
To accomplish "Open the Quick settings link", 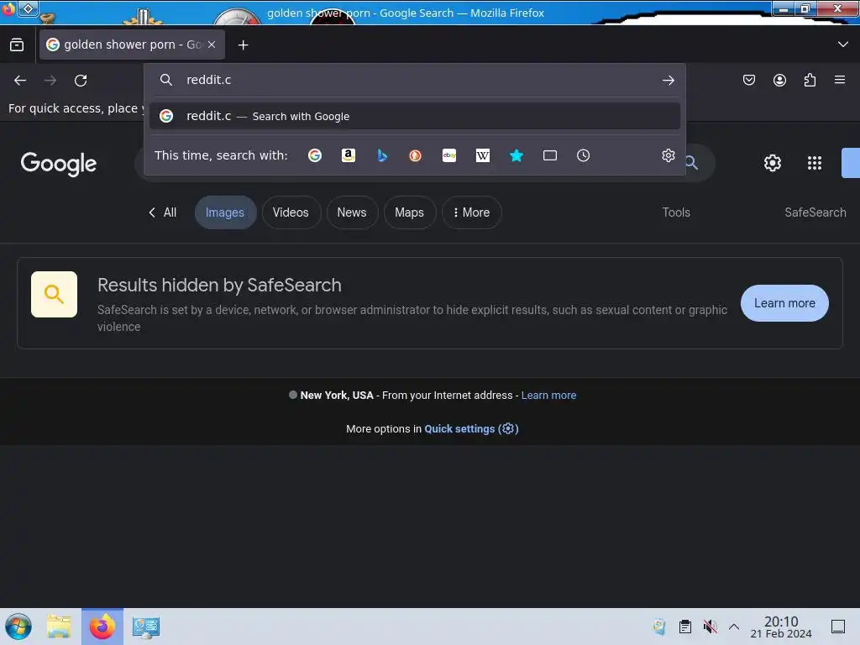I will [x=471, y=429].
